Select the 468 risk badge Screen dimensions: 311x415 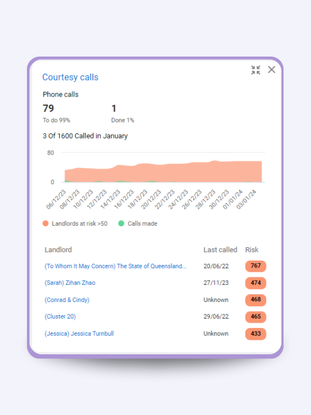256,300
